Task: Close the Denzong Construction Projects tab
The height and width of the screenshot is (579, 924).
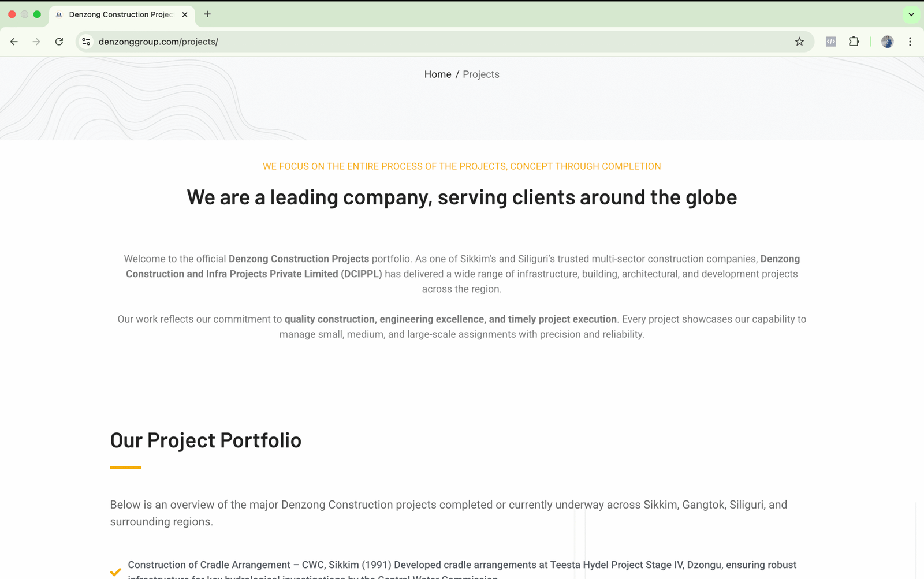Action: point(185,14)
